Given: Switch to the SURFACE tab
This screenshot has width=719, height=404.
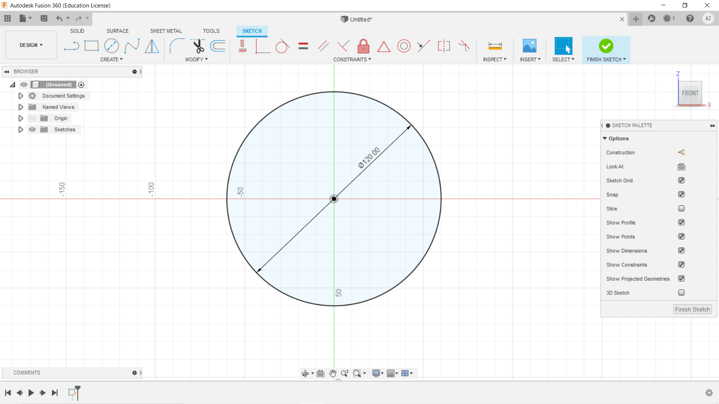Looking at the screenshot, I should (118, 31).
